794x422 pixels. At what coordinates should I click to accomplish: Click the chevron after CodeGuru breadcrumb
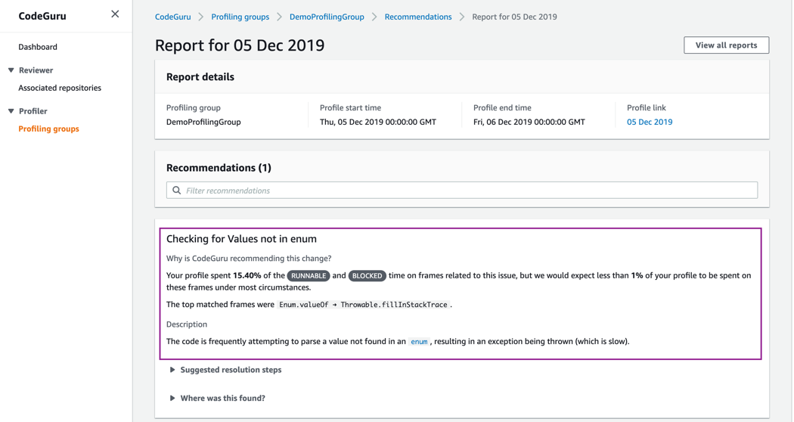tap(201, 17)
